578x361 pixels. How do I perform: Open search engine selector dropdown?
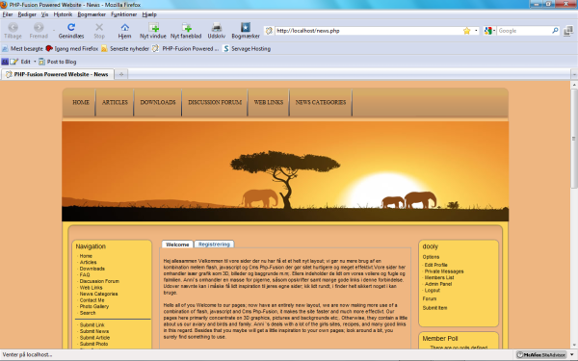pyautogui.click(x=490, y=31)
